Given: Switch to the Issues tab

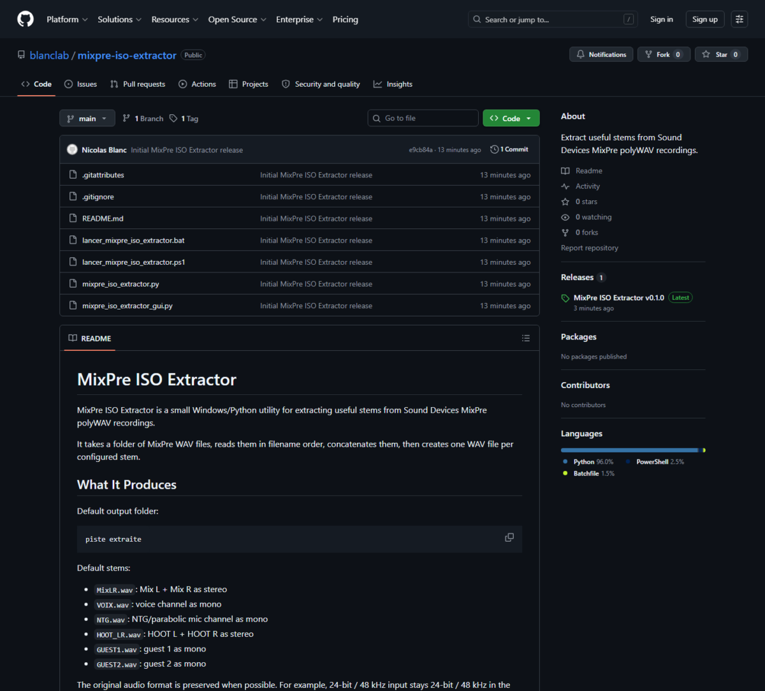Looking at the screenshot, I should click(81, 84).
